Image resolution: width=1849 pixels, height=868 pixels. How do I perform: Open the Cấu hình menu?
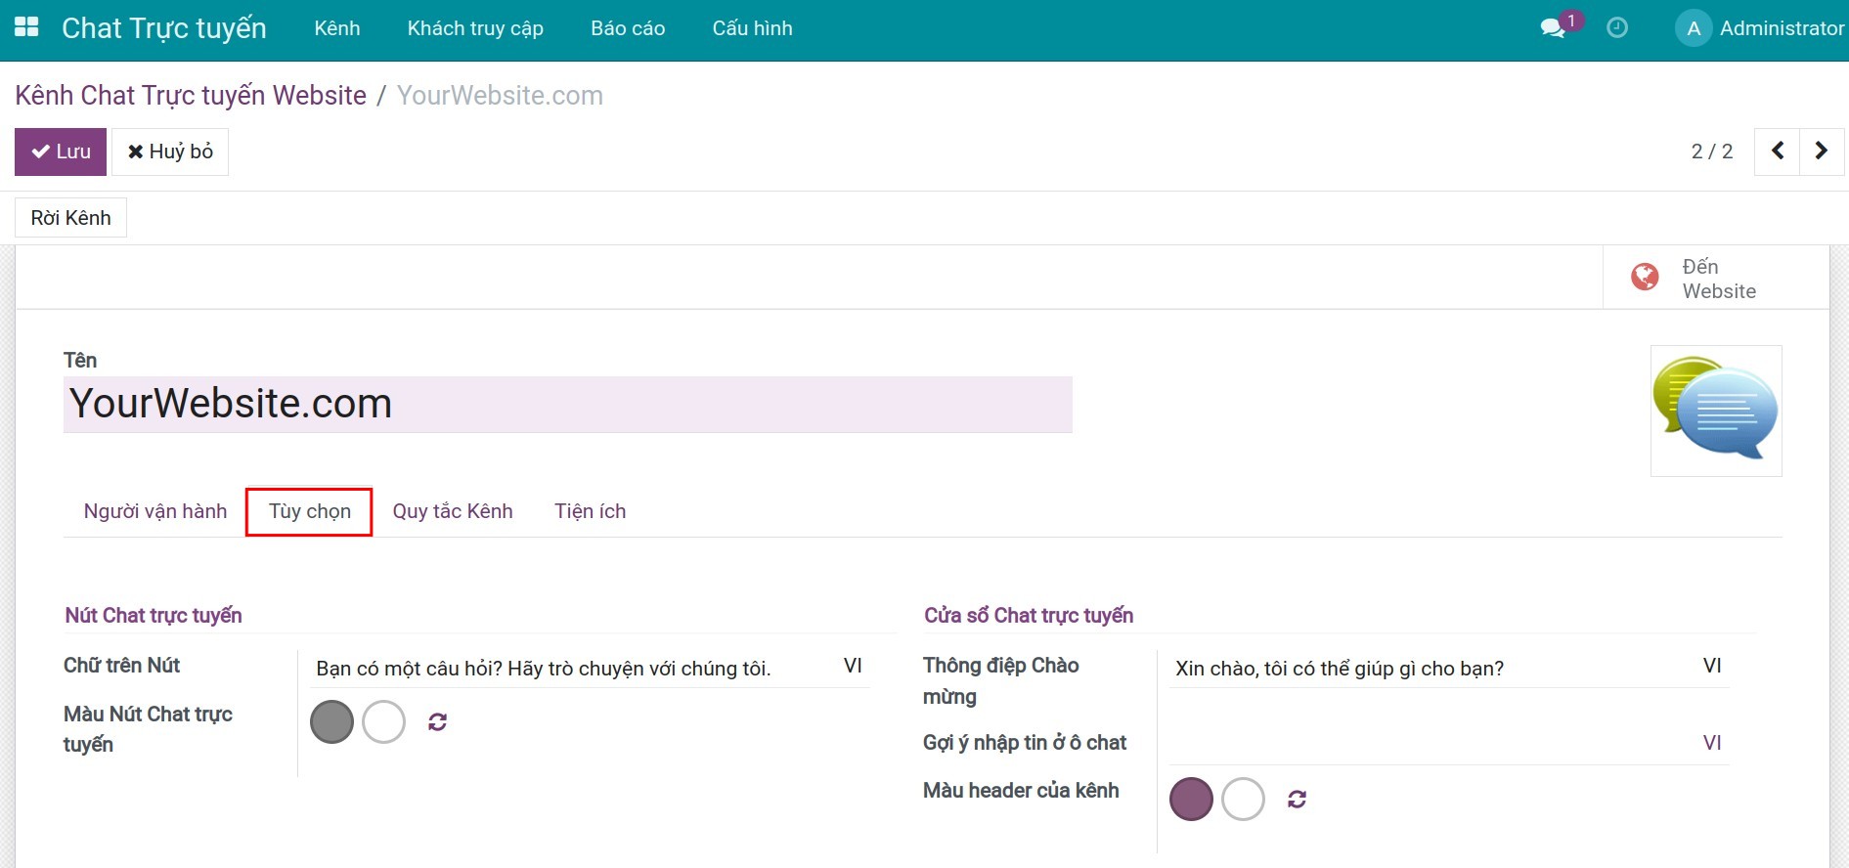point(752,28)
